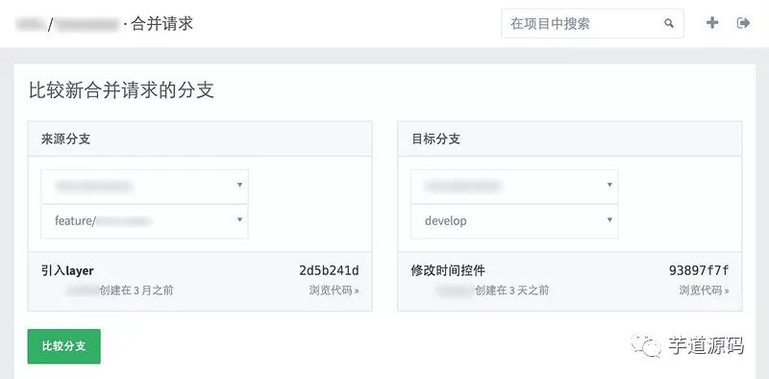Click the WeChat watermark logo icon

[646, 345]
